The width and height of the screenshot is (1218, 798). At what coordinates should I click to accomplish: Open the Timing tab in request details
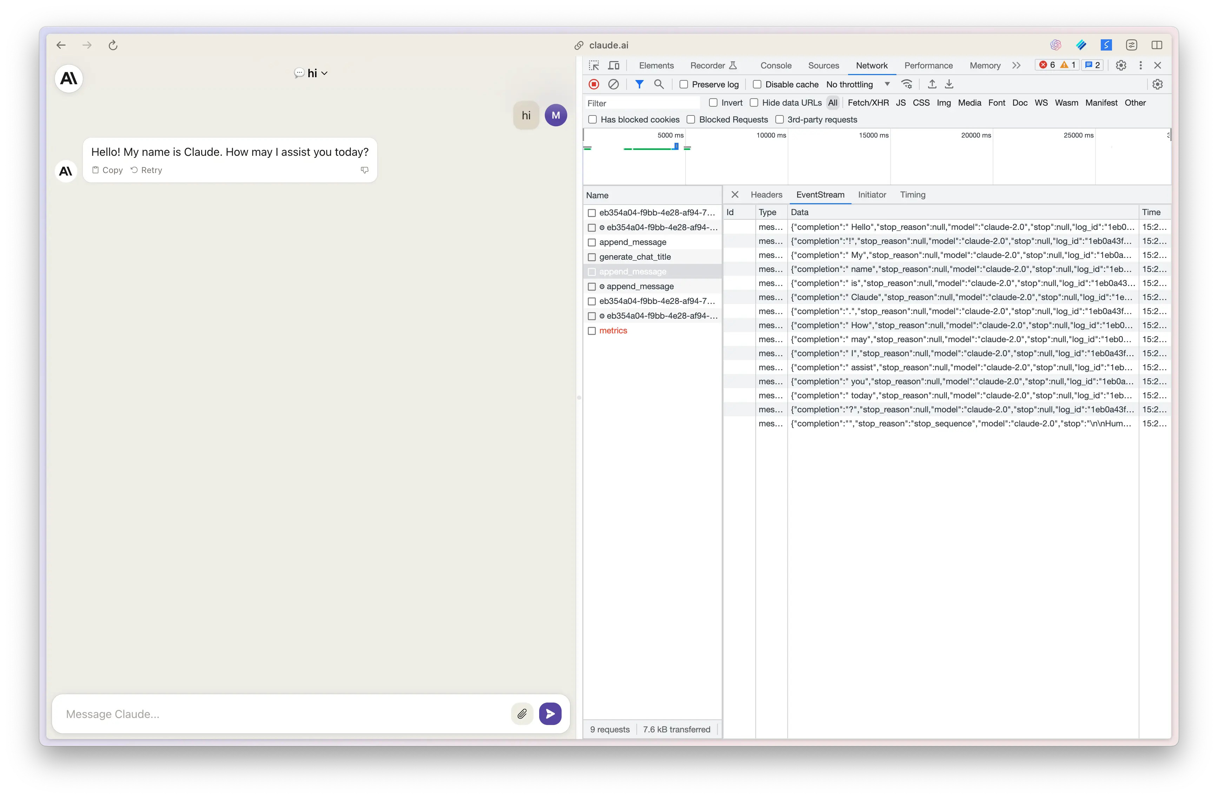pyautogui.click(x=913, y=195)
